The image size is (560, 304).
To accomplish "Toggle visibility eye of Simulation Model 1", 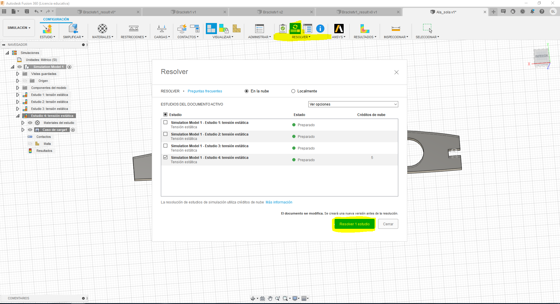I will (x=20, y=67).
